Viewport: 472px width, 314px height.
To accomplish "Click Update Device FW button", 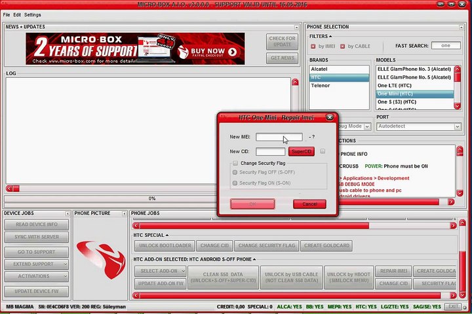I will coord(37,292).
